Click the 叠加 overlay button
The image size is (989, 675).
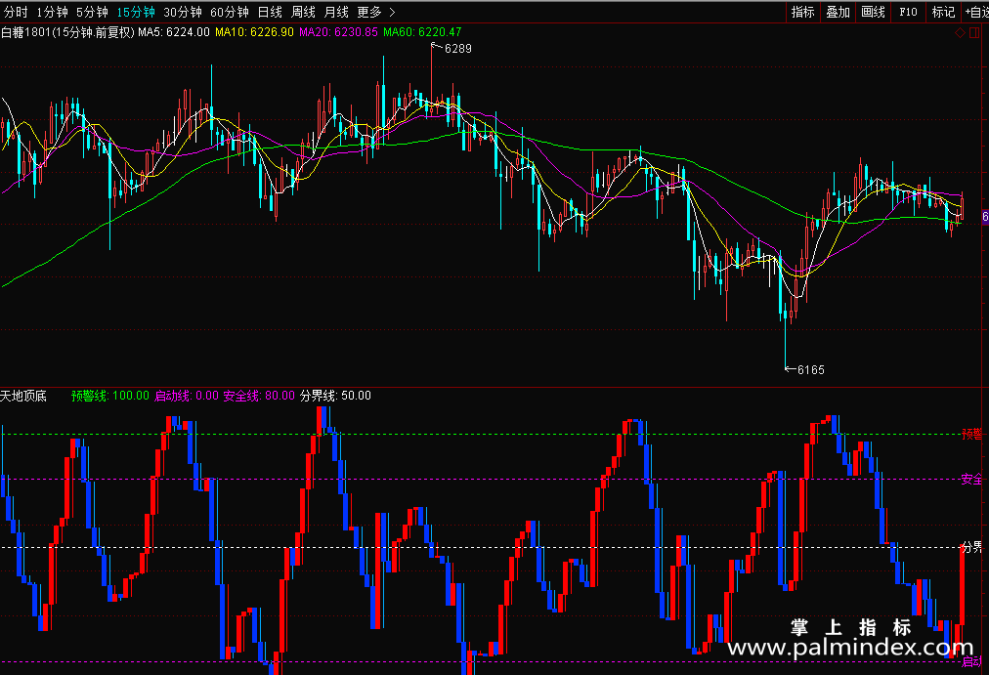[838, 12]
